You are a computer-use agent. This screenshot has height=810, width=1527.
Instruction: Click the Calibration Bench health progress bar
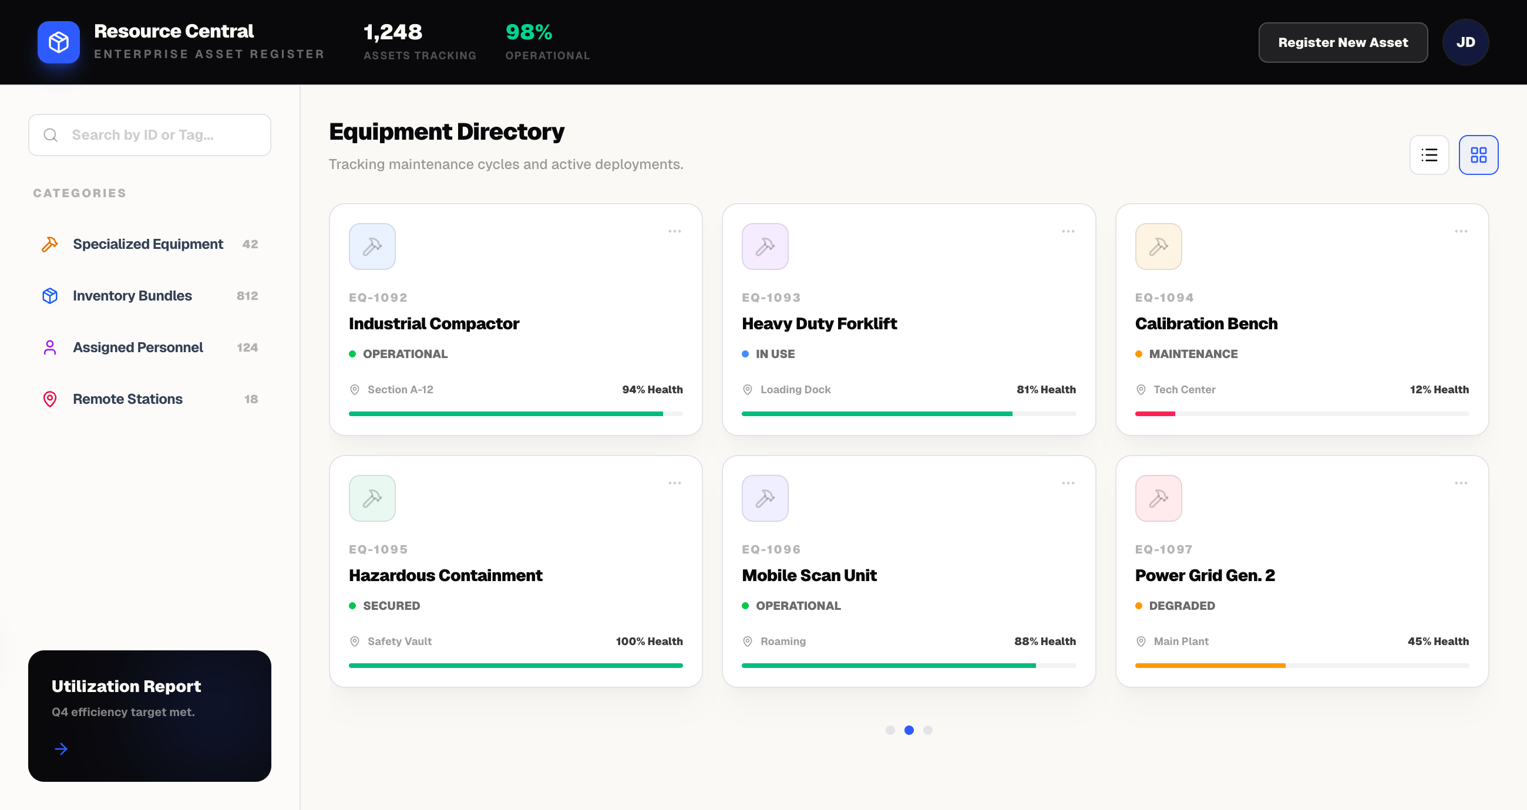click(x=1301, y=414)
